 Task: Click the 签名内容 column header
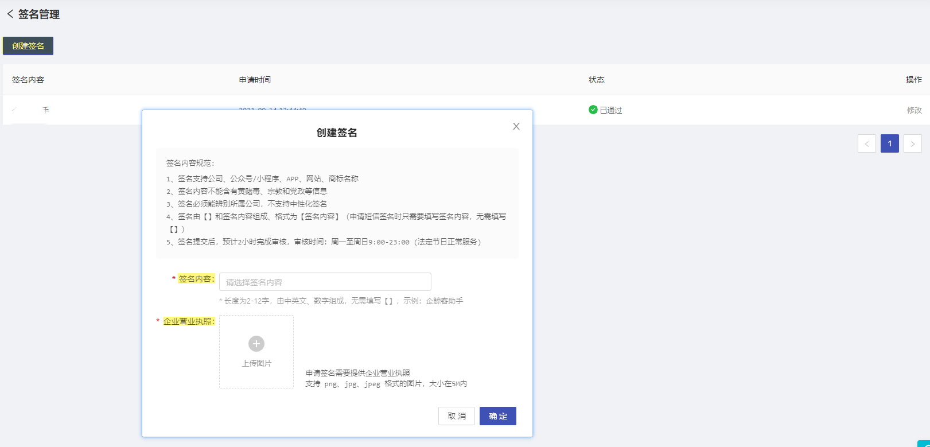click(28, 80)
